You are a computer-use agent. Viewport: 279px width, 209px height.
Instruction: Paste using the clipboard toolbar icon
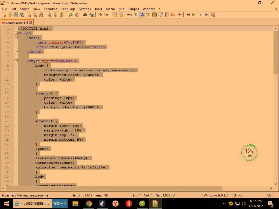(x=62, y=15)
